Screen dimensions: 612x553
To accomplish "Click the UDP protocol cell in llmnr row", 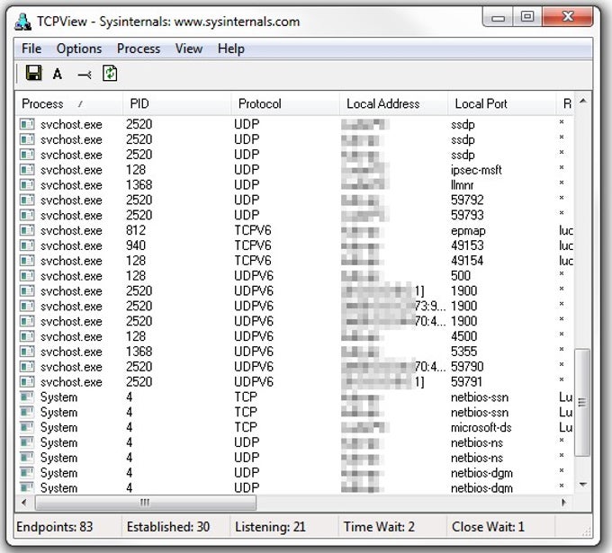I will 247,185.
